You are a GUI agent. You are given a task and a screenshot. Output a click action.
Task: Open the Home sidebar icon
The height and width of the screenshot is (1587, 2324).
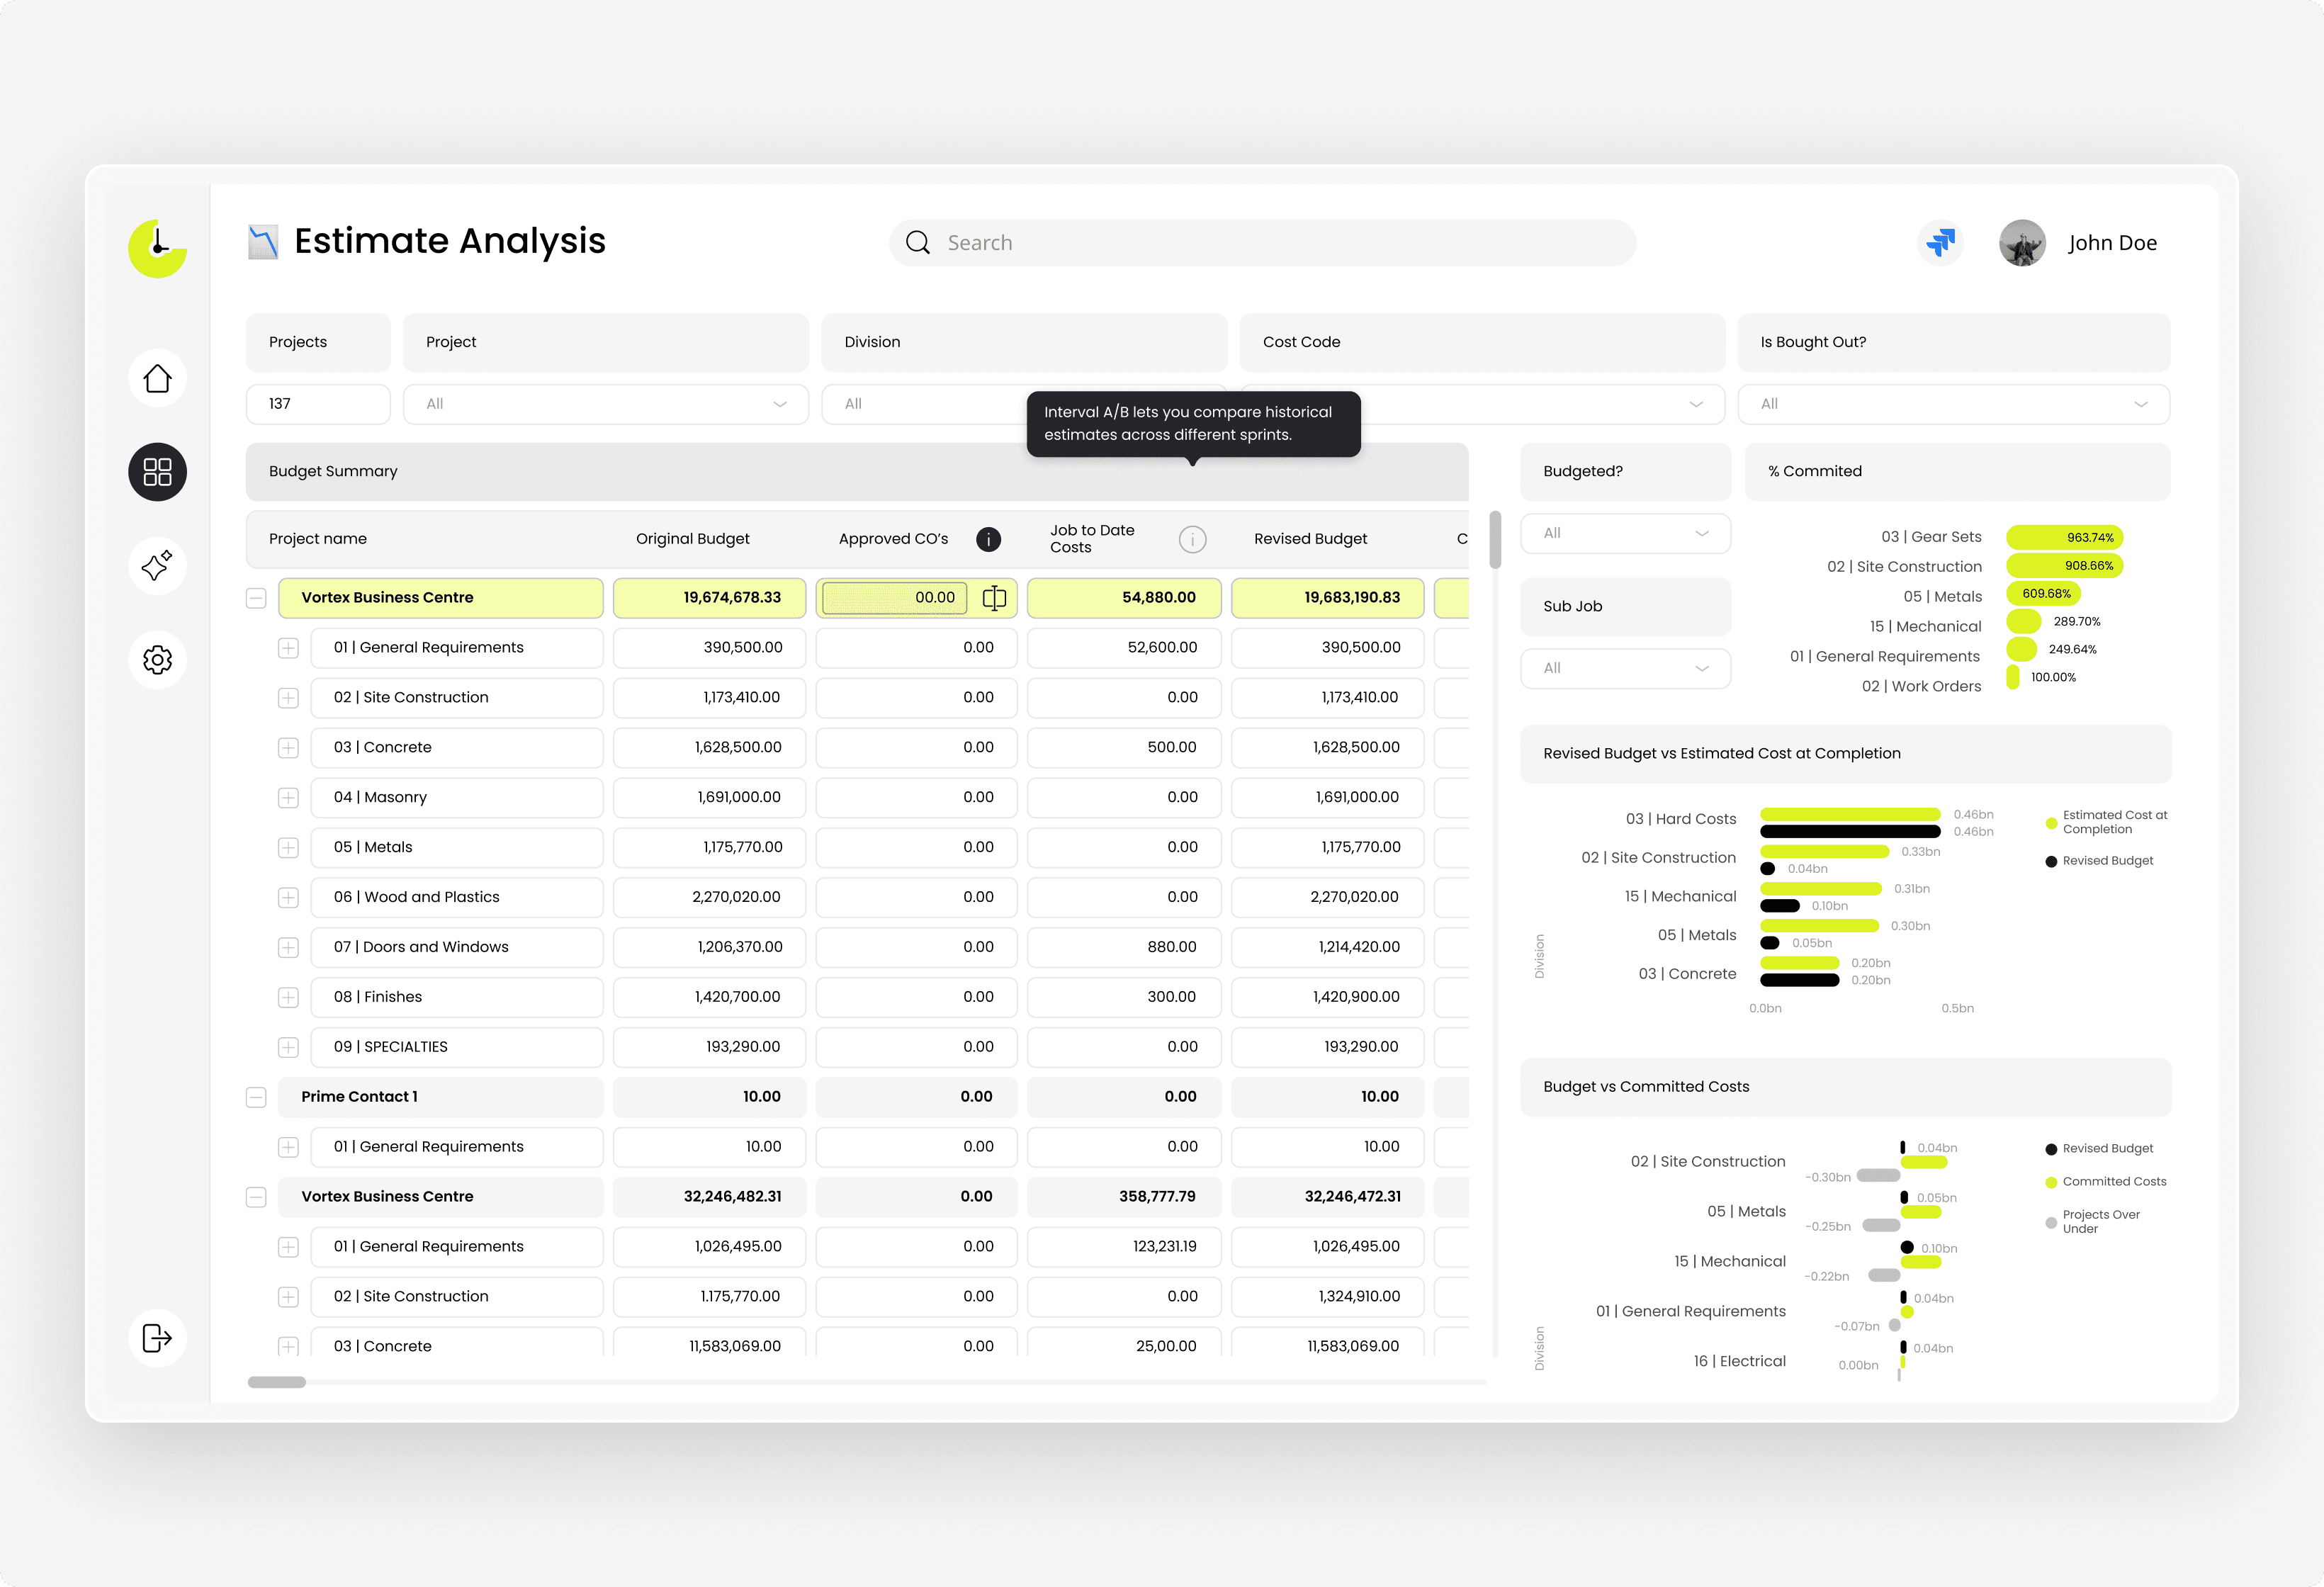(x=157, y=378)
